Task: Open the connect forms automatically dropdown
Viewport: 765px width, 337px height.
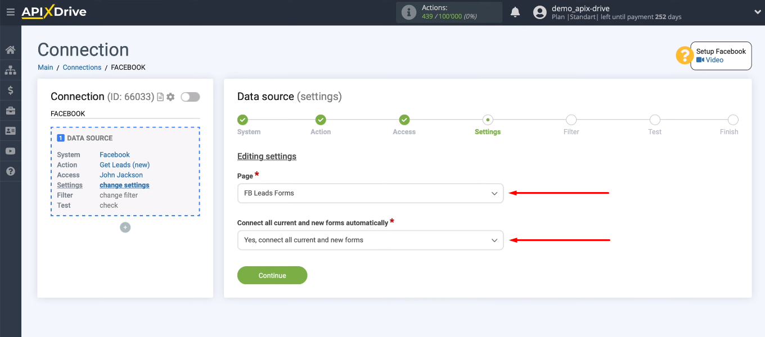Action: coord(370,240)
